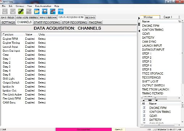Toggle the ENGINE RPM checkbox in the lower list
This screenshot has width=184, height=131.
pyautogui.click(x=144, y=107)
